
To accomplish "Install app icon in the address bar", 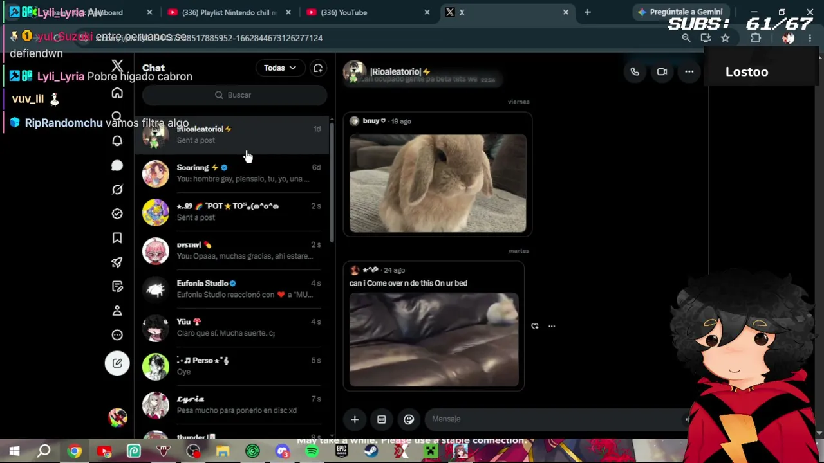I will coord(706,38).
